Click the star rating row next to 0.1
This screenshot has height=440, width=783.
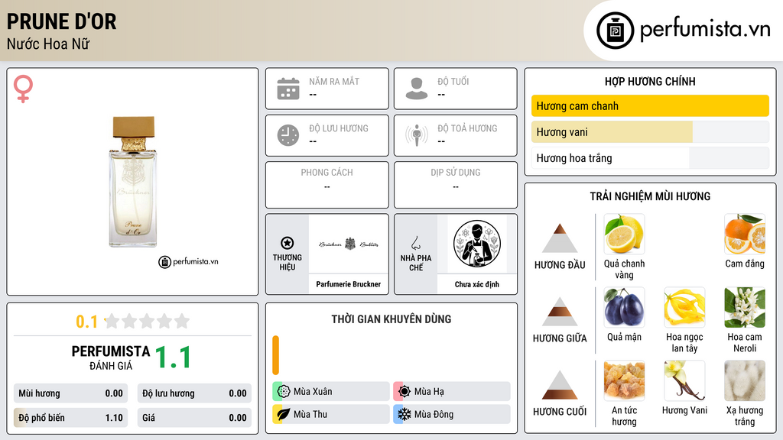(x=148, y=321)
